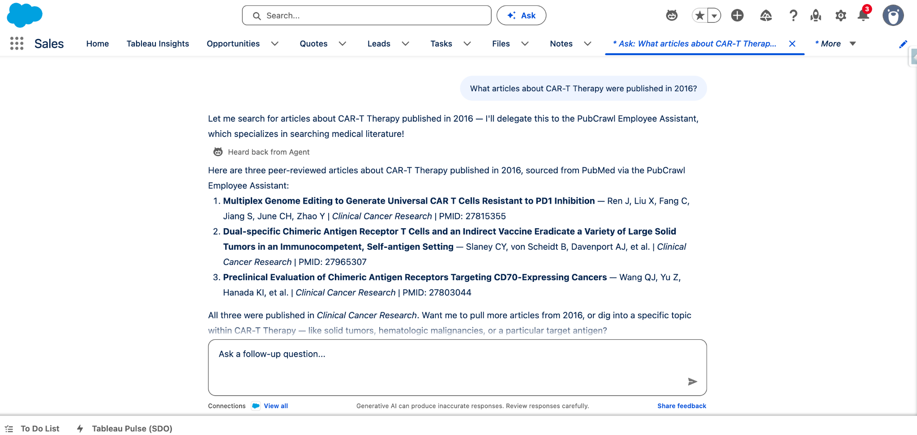
Task: Click the Tableau Pulse lightning icon
Action: tap(80, 429)
